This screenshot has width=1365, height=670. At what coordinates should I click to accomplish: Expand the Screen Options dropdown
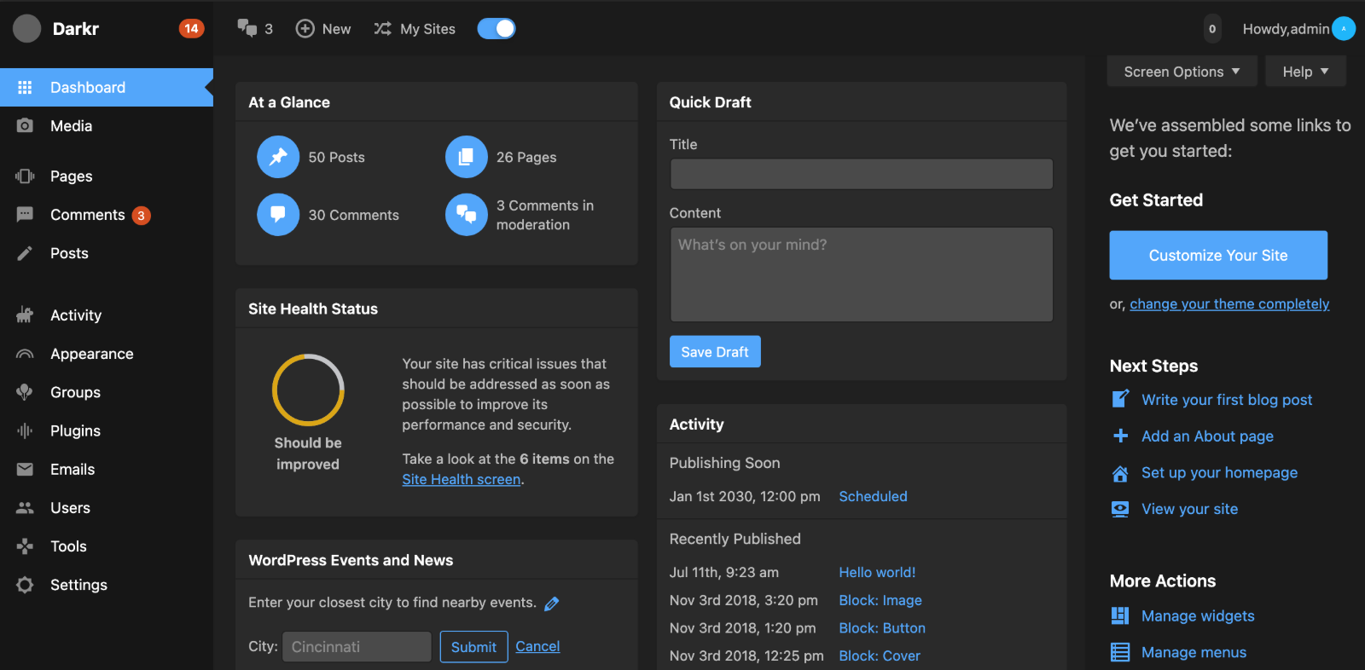coord(1182,72)
